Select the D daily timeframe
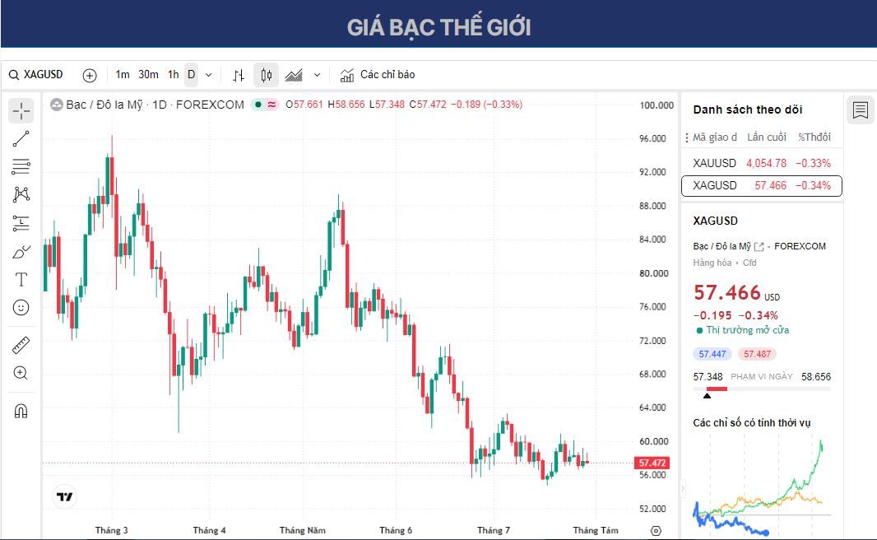The image size is (877, 540). [192, 74]
